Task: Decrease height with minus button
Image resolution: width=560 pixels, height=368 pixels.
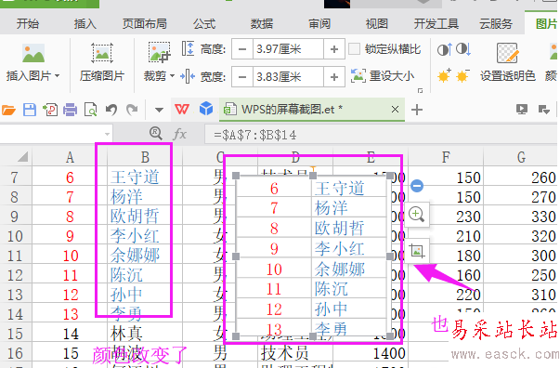Action: point(242,49)
